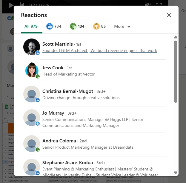The width and height of the screenshot is (186, 183).
Task: Click the blue thumbs-up Like tab icon
Action: (x=49, y=26)
